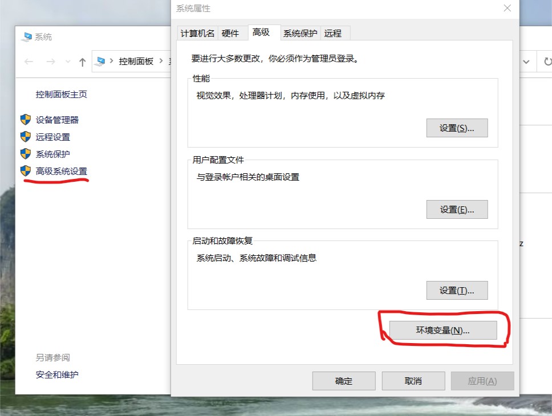Open 高级系统设置 link
This screenshot has width=552, height=416.
click(x=61, y=171)
